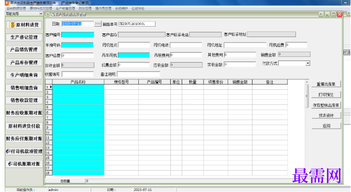Open 付司机款项管理 in the sidebar
The image size is (351, 192).
(24, 151)
